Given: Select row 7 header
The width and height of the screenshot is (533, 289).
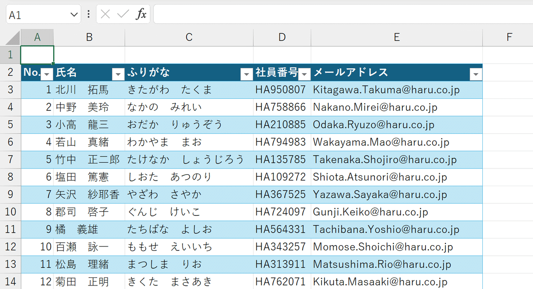Looking at the screenshot, I should click(x=11, y=160).
